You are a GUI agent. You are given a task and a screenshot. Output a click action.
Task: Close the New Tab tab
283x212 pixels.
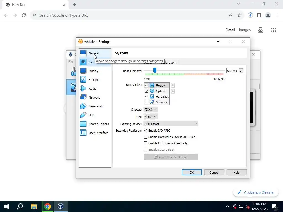pos(64,5)
